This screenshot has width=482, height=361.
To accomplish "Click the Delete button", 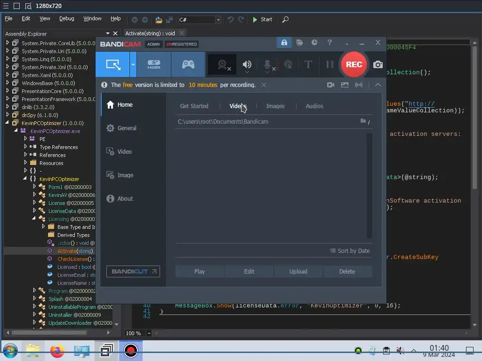I will (x=347, y=271).
